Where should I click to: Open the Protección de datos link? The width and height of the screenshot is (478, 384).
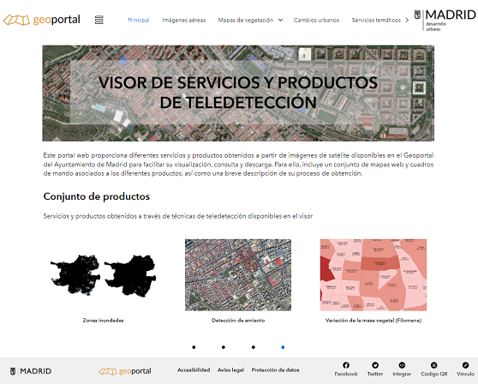coord(275,369)
